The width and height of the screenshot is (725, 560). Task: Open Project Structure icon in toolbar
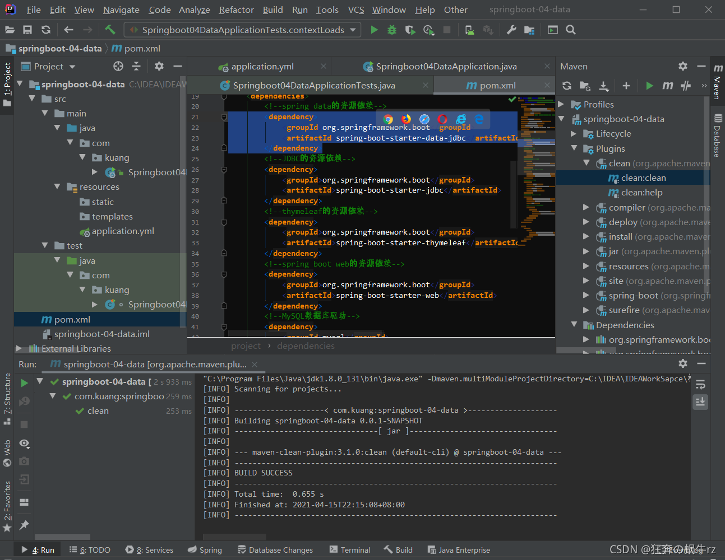(529, 30)
